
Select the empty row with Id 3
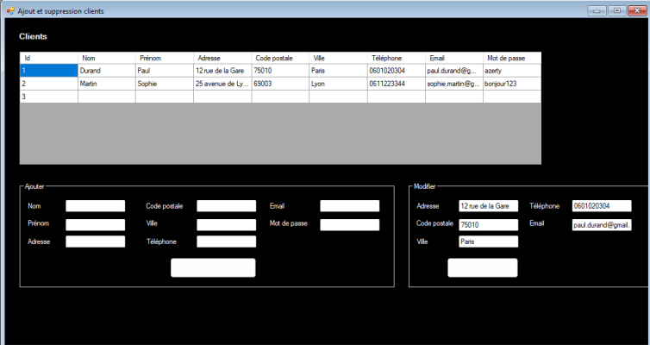click(48, 97)
